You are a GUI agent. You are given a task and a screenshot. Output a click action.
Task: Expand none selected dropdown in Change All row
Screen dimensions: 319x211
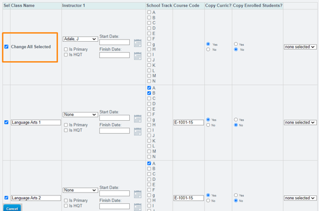tap(300, 47)
